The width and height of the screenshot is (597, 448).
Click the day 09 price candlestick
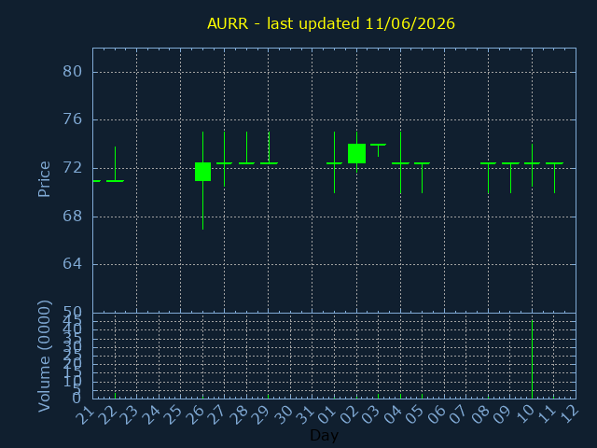click(x=510, y=177)
